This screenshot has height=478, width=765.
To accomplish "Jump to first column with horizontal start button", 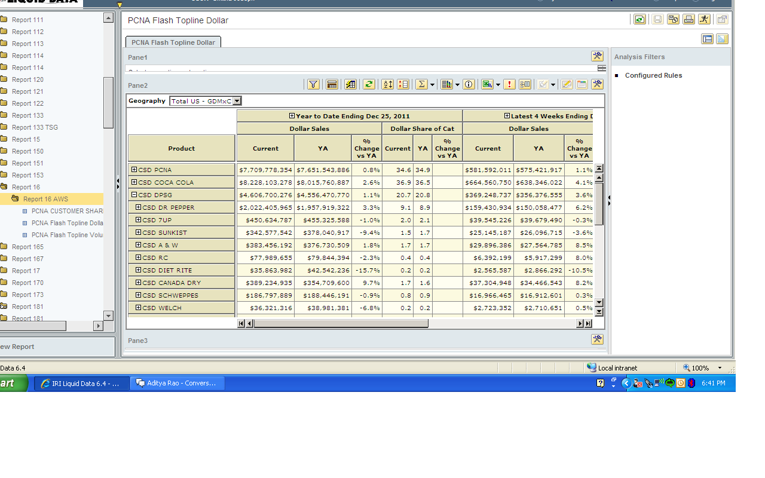I will [x=241, y=324].
